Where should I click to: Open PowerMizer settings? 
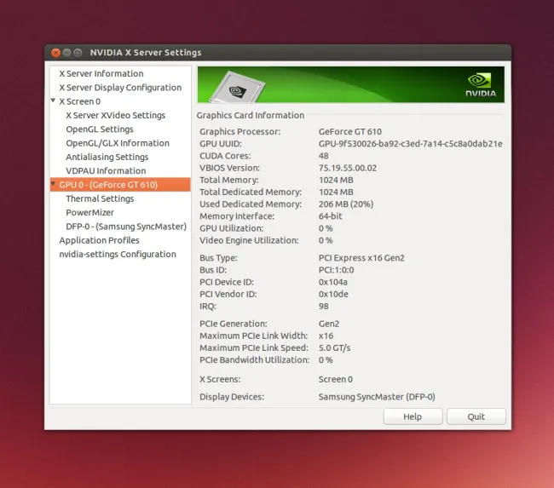pos(90,213)
